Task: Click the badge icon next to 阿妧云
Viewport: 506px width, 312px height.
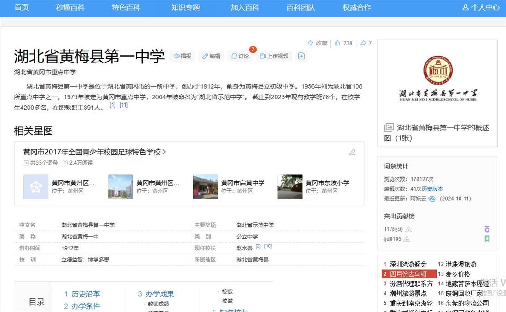Action: 432,199
